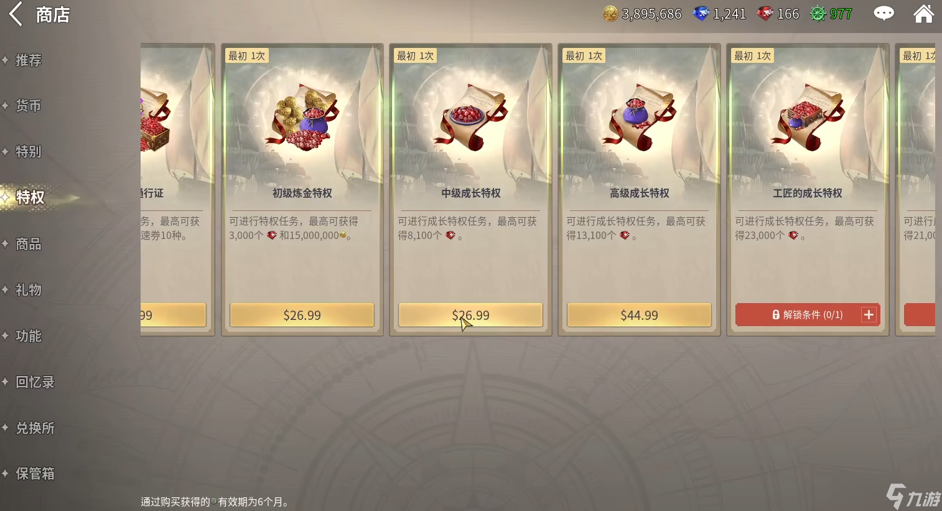
Task: Click the 解锁条件 (0/1) locked button
Action: 808,315
